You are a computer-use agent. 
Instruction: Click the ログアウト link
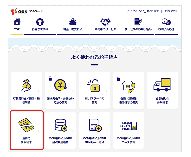tap(172, 11)
